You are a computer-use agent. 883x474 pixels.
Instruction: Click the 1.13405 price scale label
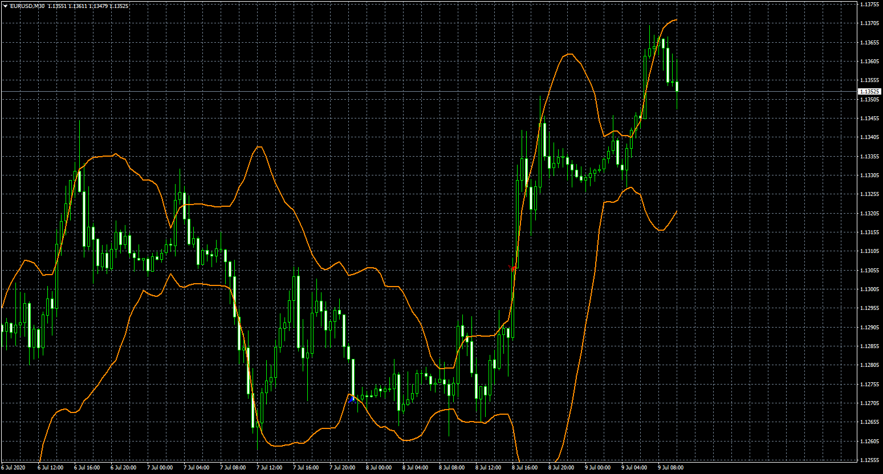point(869,137)
